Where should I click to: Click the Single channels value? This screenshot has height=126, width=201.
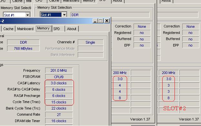pos(90,42)
